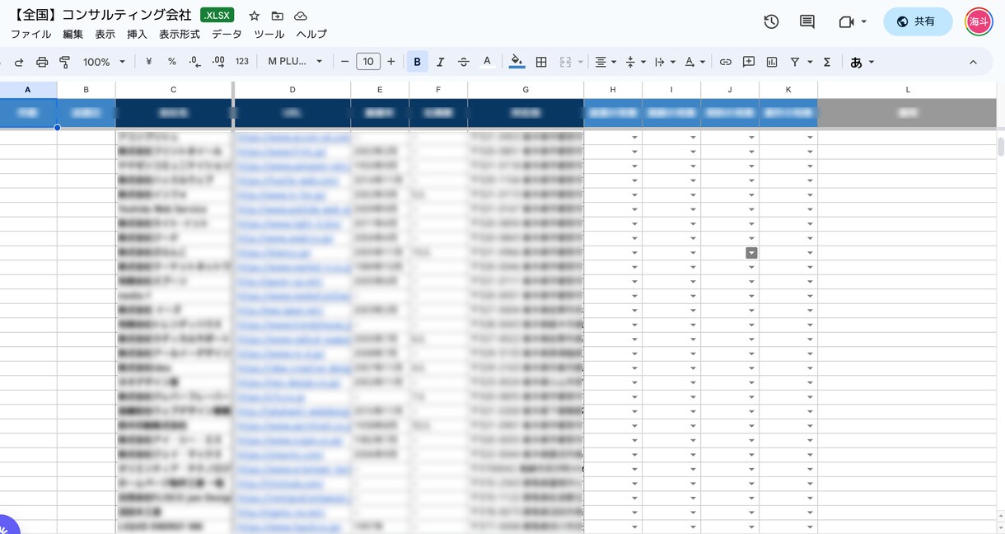Increase font size with the plus button
The height and width of the screenshot is (534, 1005).
(391, 62)
